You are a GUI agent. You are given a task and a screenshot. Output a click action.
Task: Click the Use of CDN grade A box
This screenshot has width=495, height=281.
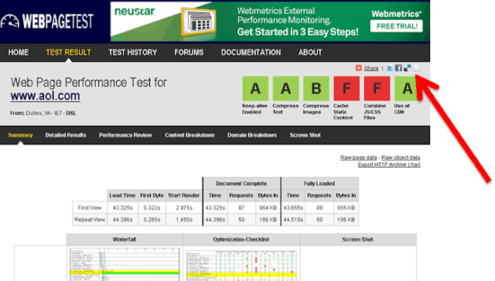pos(408,88)
